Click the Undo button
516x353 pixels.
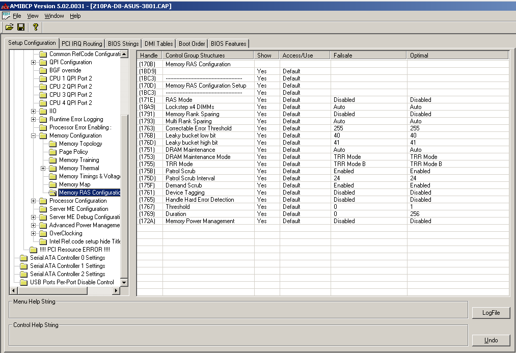491,340
